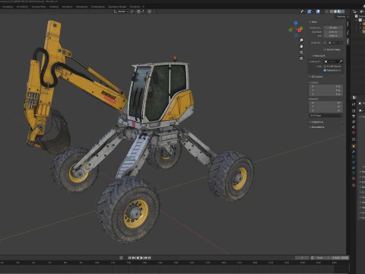Open the XYZ Euler rotation mode dropdown
This screenshot has height=274, width=365.
tap(325, 116)
